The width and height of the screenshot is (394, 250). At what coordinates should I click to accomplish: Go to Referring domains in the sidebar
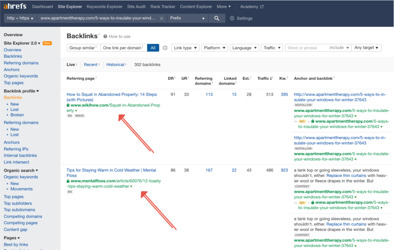pyautogui.click(x=21, y=63)
